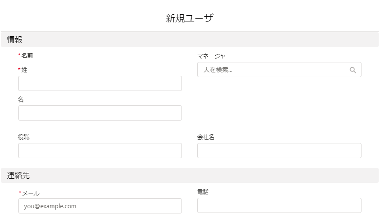Screen dimensions: 383x223
Task: Click the 名 label above second input
Action: 21,99
